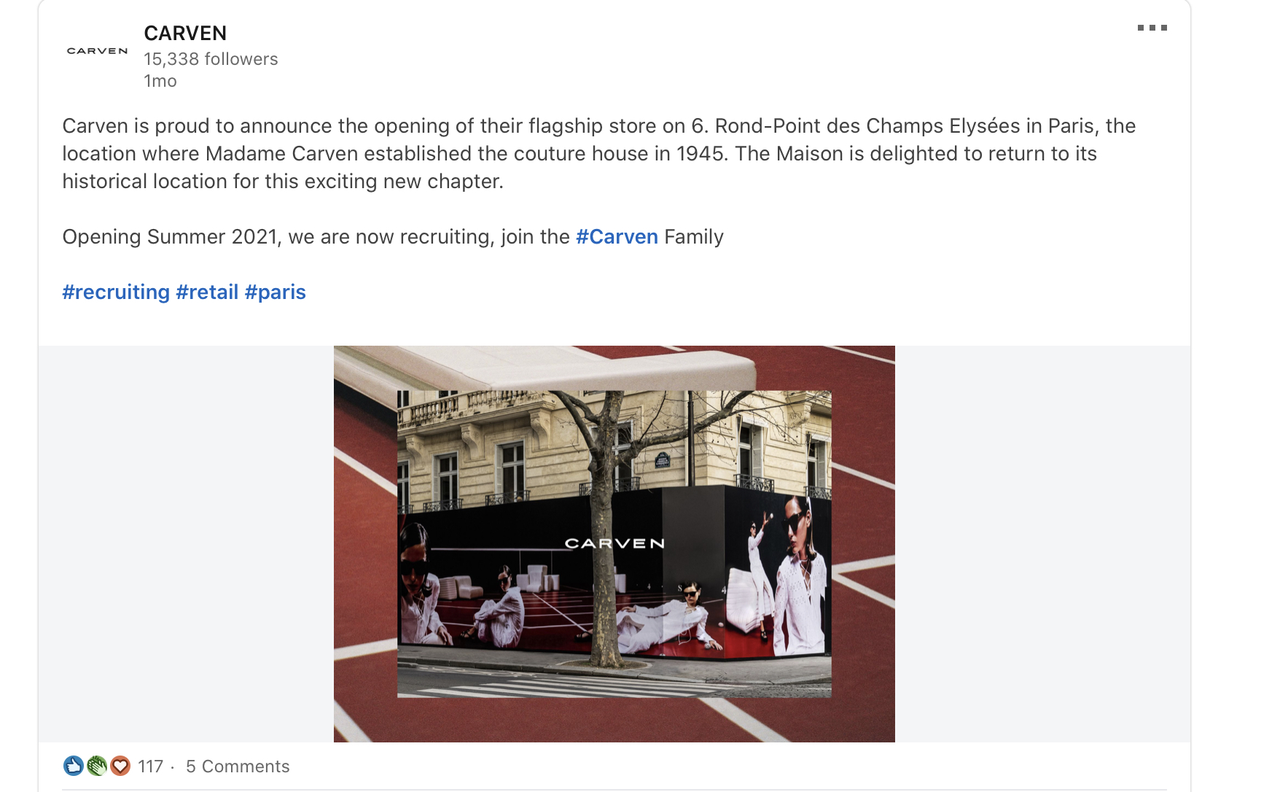Click the Carven logo avatar

tap(97, 51)
